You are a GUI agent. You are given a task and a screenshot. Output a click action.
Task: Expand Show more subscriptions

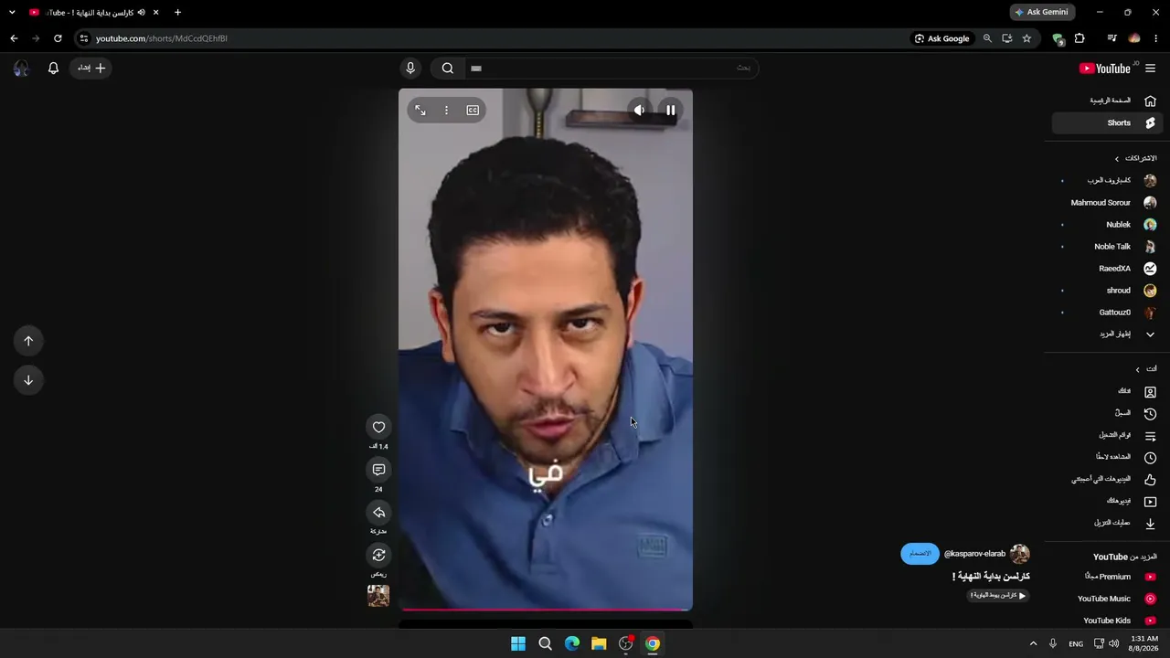[1107, 334]
